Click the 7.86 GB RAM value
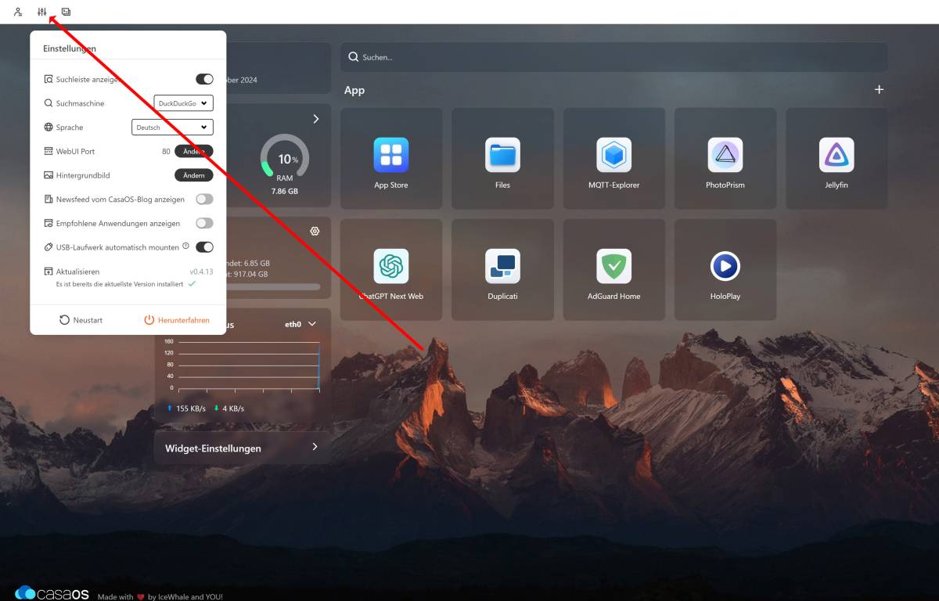The image size is (939, 601). (x=285, y=191)
